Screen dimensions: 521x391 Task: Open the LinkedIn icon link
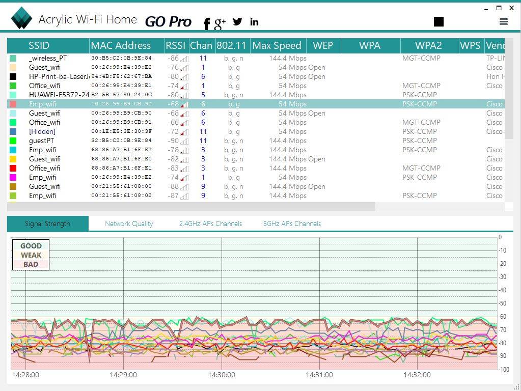click(254, 21)
